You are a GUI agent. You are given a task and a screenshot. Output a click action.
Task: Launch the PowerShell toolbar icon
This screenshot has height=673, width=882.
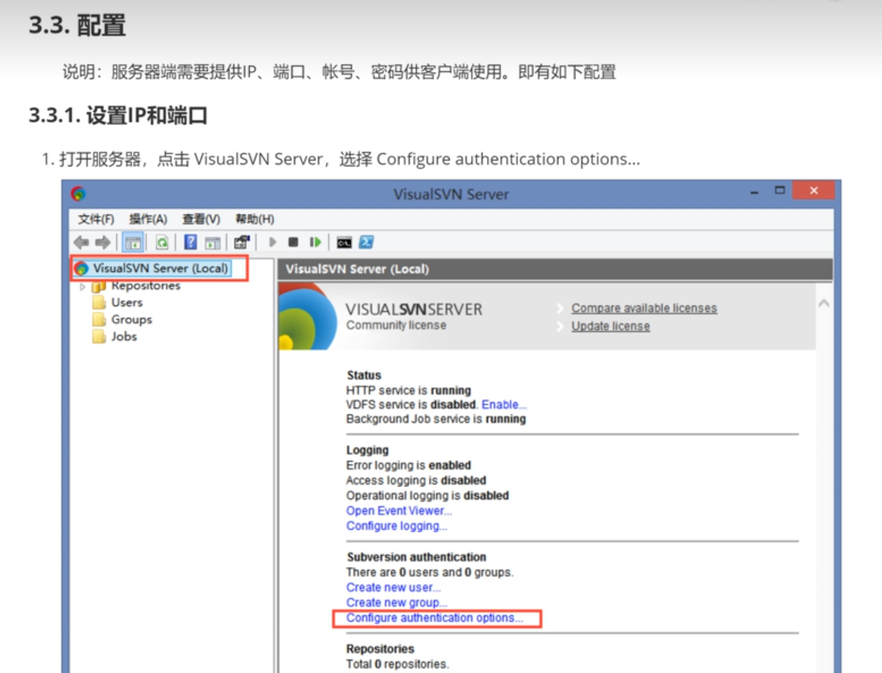pos(366,242)
